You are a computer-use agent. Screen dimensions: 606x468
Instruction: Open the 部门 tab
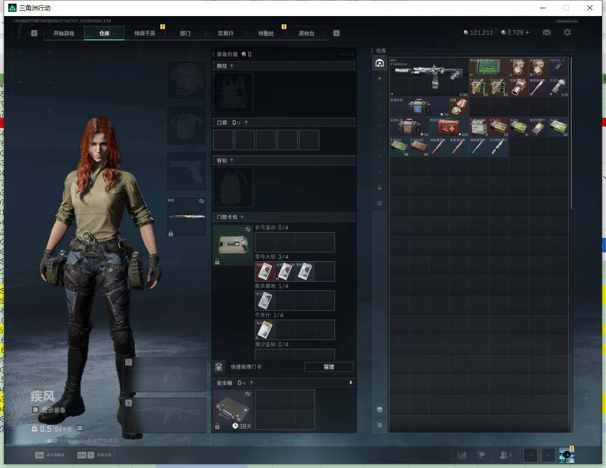click(185, 33)
